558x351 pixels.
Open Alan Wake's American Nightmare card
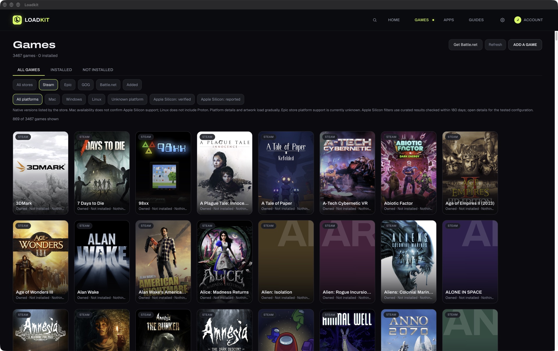point(163,262)
